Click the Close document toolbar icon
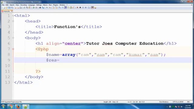The image size is (194, 109). [x=15, y=8]
